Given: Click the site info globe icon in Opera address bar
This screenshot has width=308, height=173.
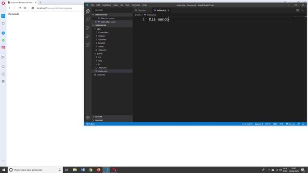Looking at the screenshot, I should coord(33,8).
